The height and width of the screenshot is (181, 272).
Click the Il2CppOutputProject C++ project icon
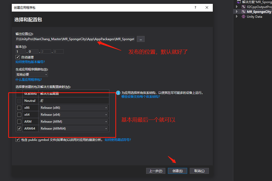pos(244,7)
